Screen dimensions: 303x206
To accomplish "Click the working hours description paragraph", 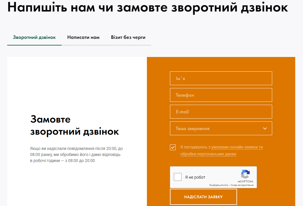I will [76, 154].
